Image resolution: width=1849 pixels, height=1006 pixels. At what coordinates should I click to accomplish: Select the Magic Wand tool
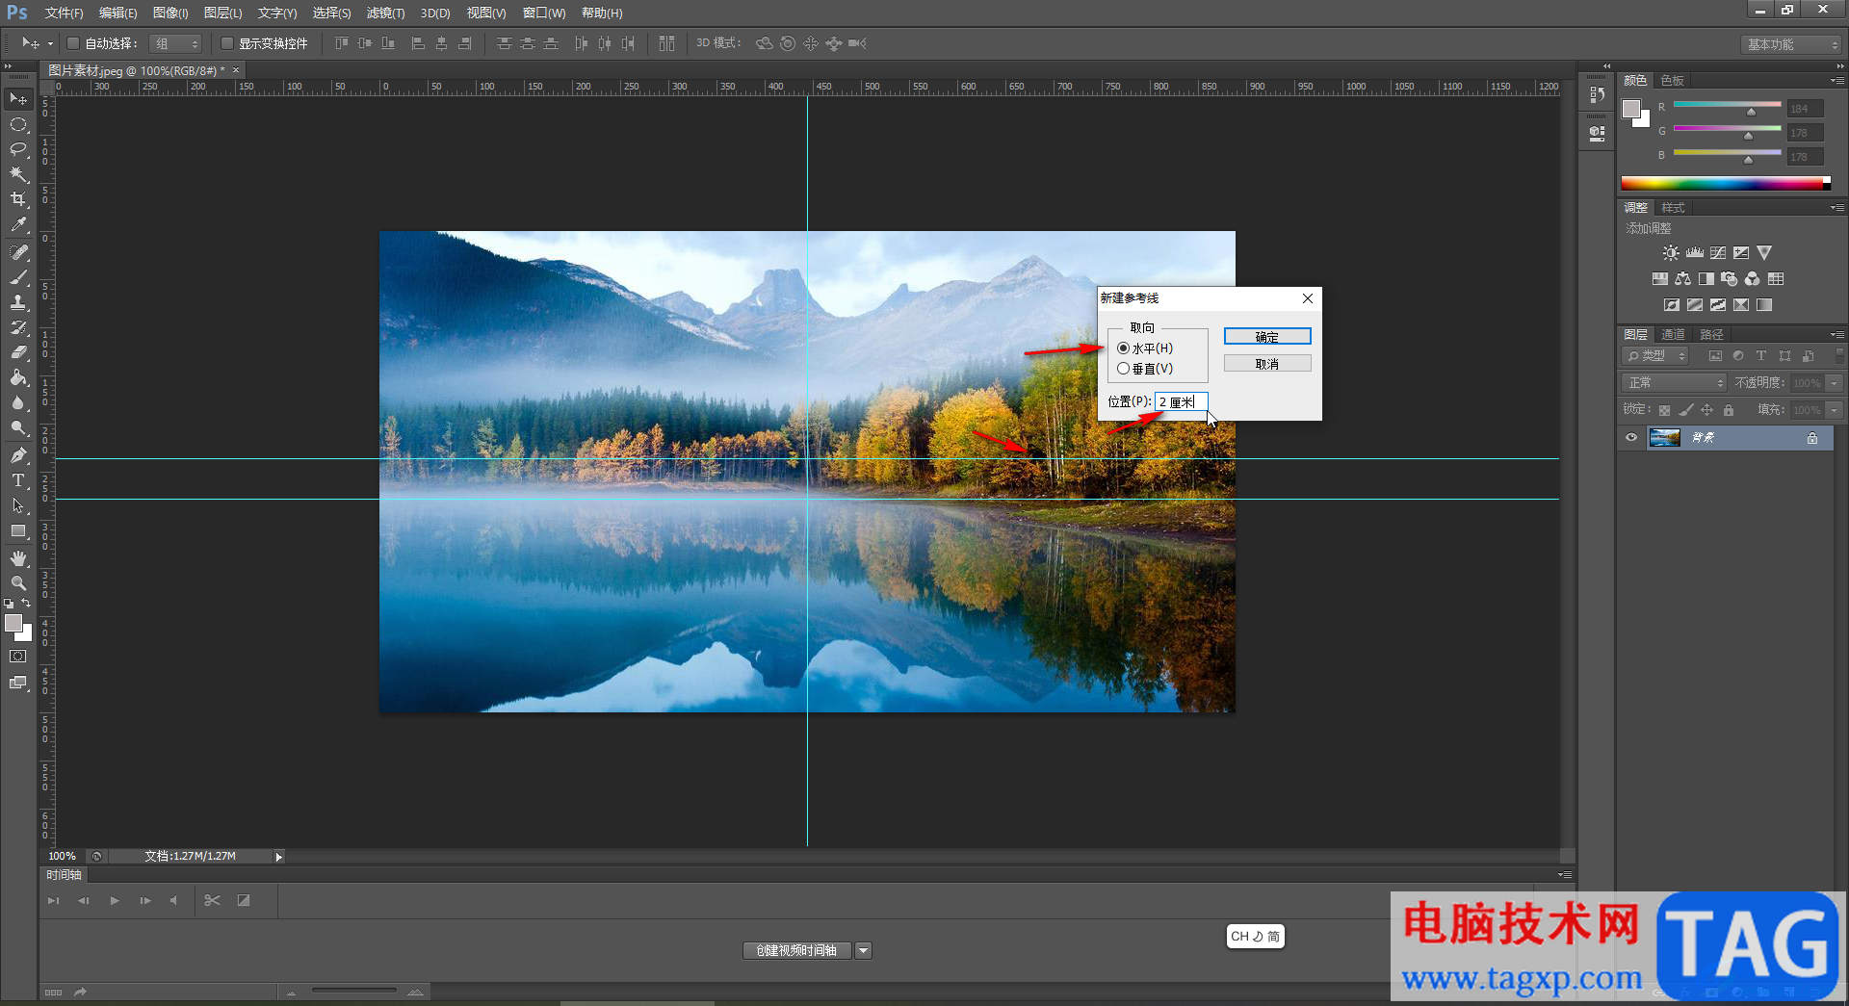18,174
